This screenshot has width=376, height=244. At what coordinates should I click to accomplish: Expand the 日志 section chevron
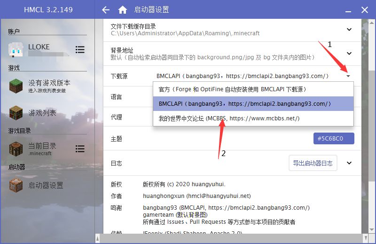(x=349, y=163)
